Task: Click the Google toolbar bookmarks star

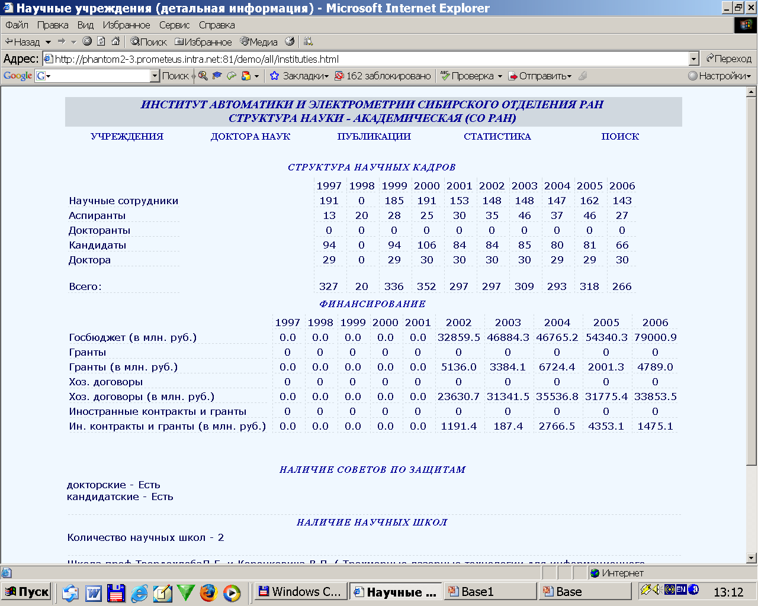Action: point(274,76)
